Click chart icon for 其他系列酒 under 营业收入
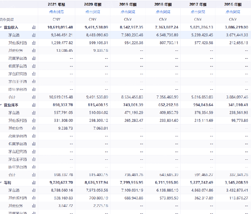This screenshot has height=214, width=251. click(34, 43)
